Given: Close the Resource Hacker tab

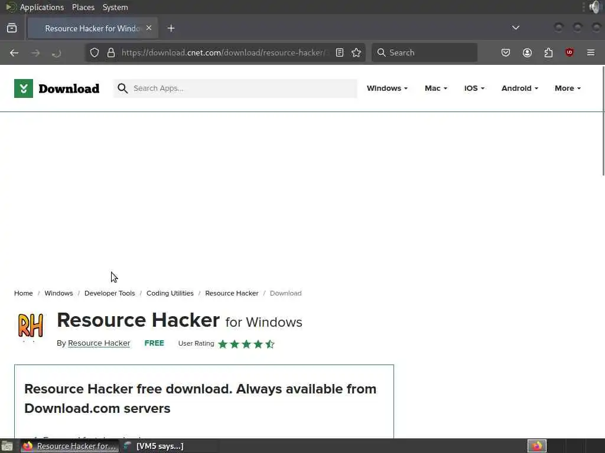Looking at the screenshot, I should [149, 28].
